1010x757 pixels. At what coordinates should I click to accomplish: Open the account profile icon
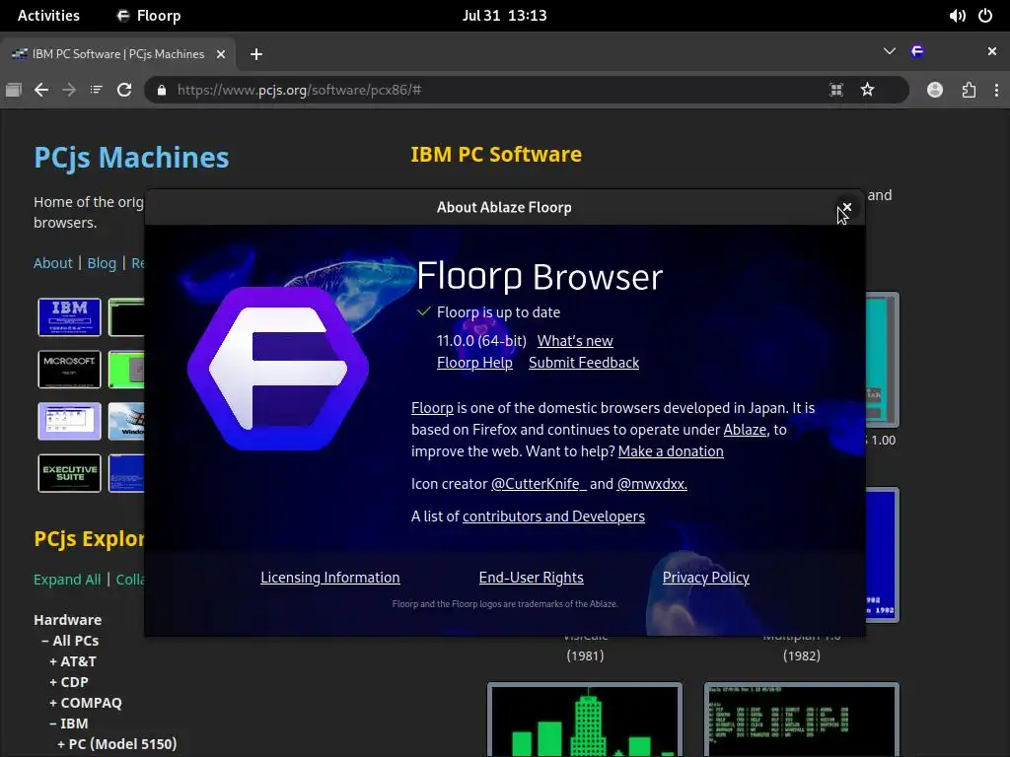point(935,90)
